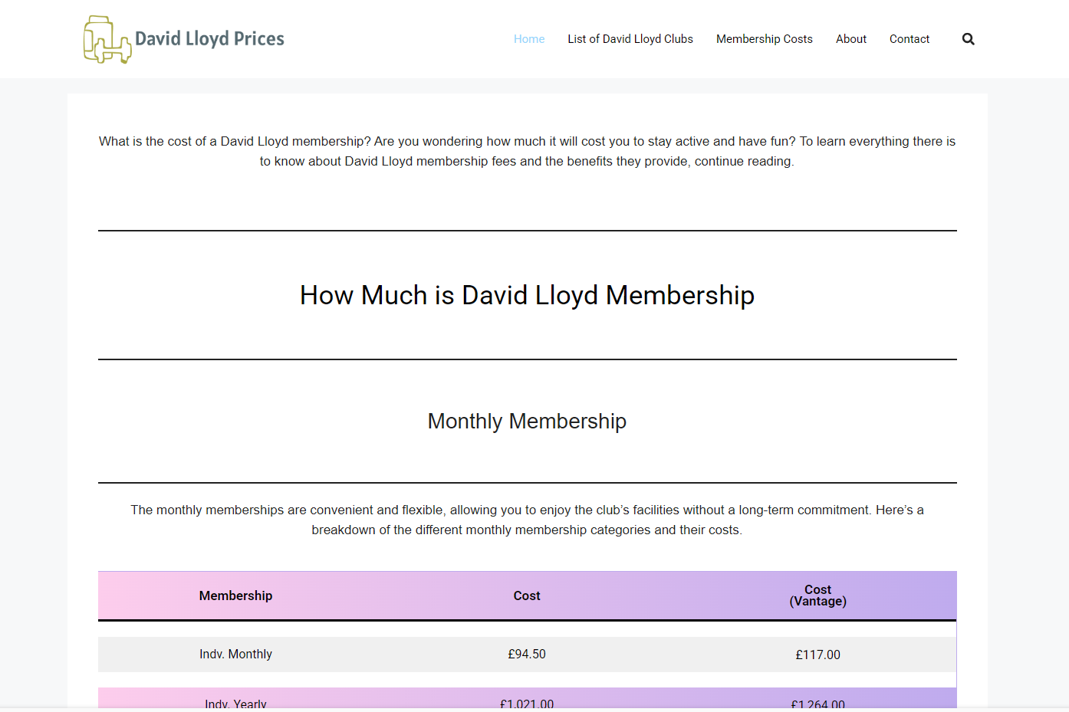
Task: Click the How Much is David Lloyd Membership heading
Action: tap(527, 295)
